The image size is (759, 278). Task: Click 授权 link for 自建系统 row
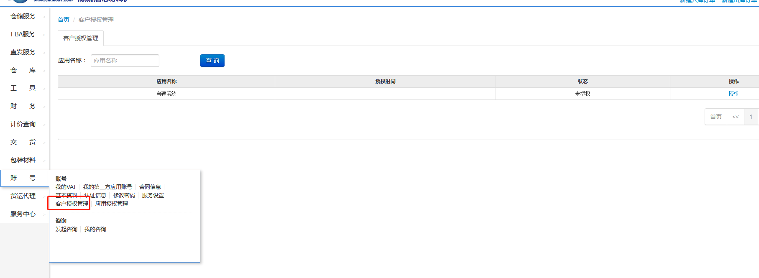[733, 94]
